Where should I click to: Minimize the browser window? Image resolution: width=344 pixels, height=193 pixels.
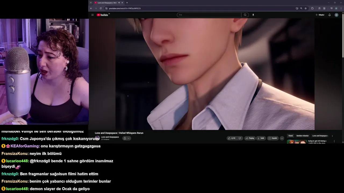point(328,3)
